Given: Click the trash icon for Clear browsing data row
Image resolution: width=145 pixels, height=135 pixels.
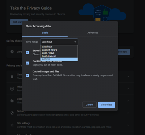Looking at the screenshot, I should pyautogui.click(x=12, y=76).
